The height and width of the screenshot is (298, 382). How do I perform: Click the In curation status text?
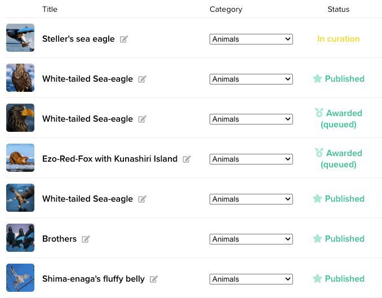tap(339, 39)
